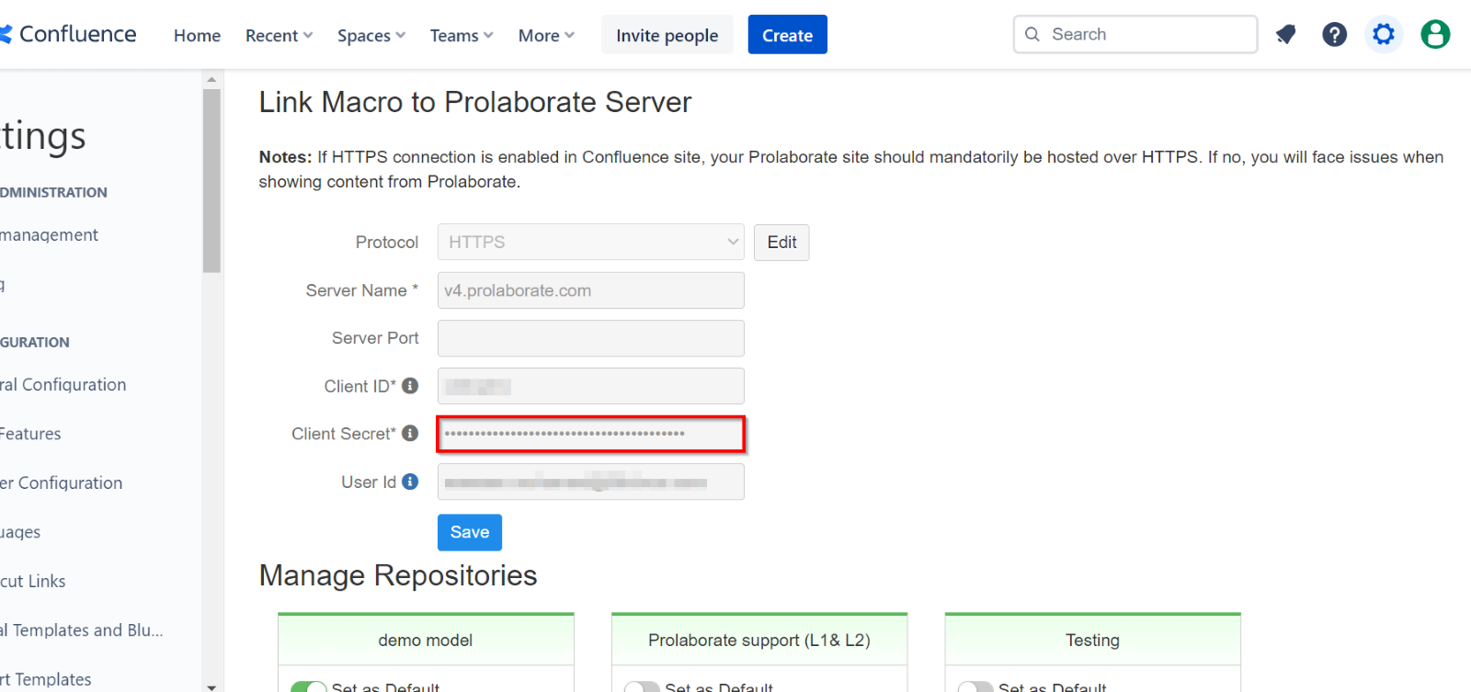This screenshot has height=692, width=1471.
Task: Open the Features sidebar item
Action: click(x=30, y=434)
